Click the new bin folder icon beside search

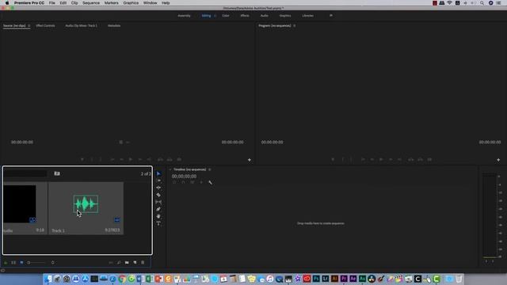click(57, 173)
